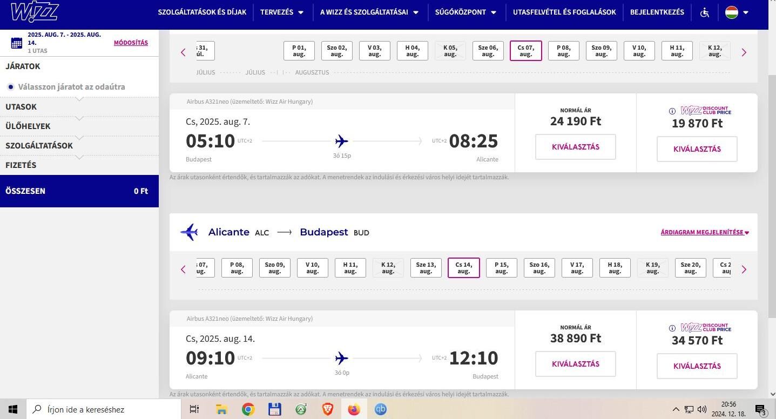
Task: Select return date Szo 16, aug.
Action: 539,268
